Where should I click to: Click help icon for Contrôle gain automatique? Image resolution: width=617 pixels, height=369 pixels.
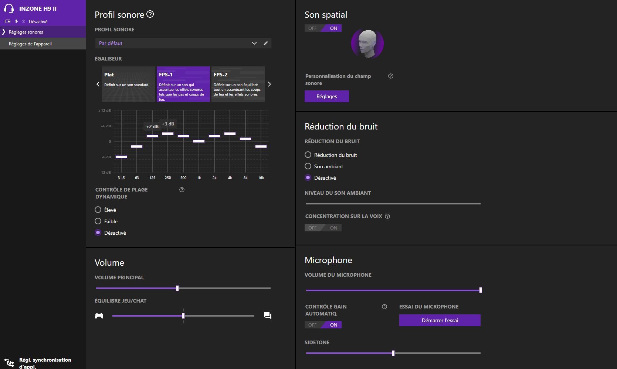384,307
